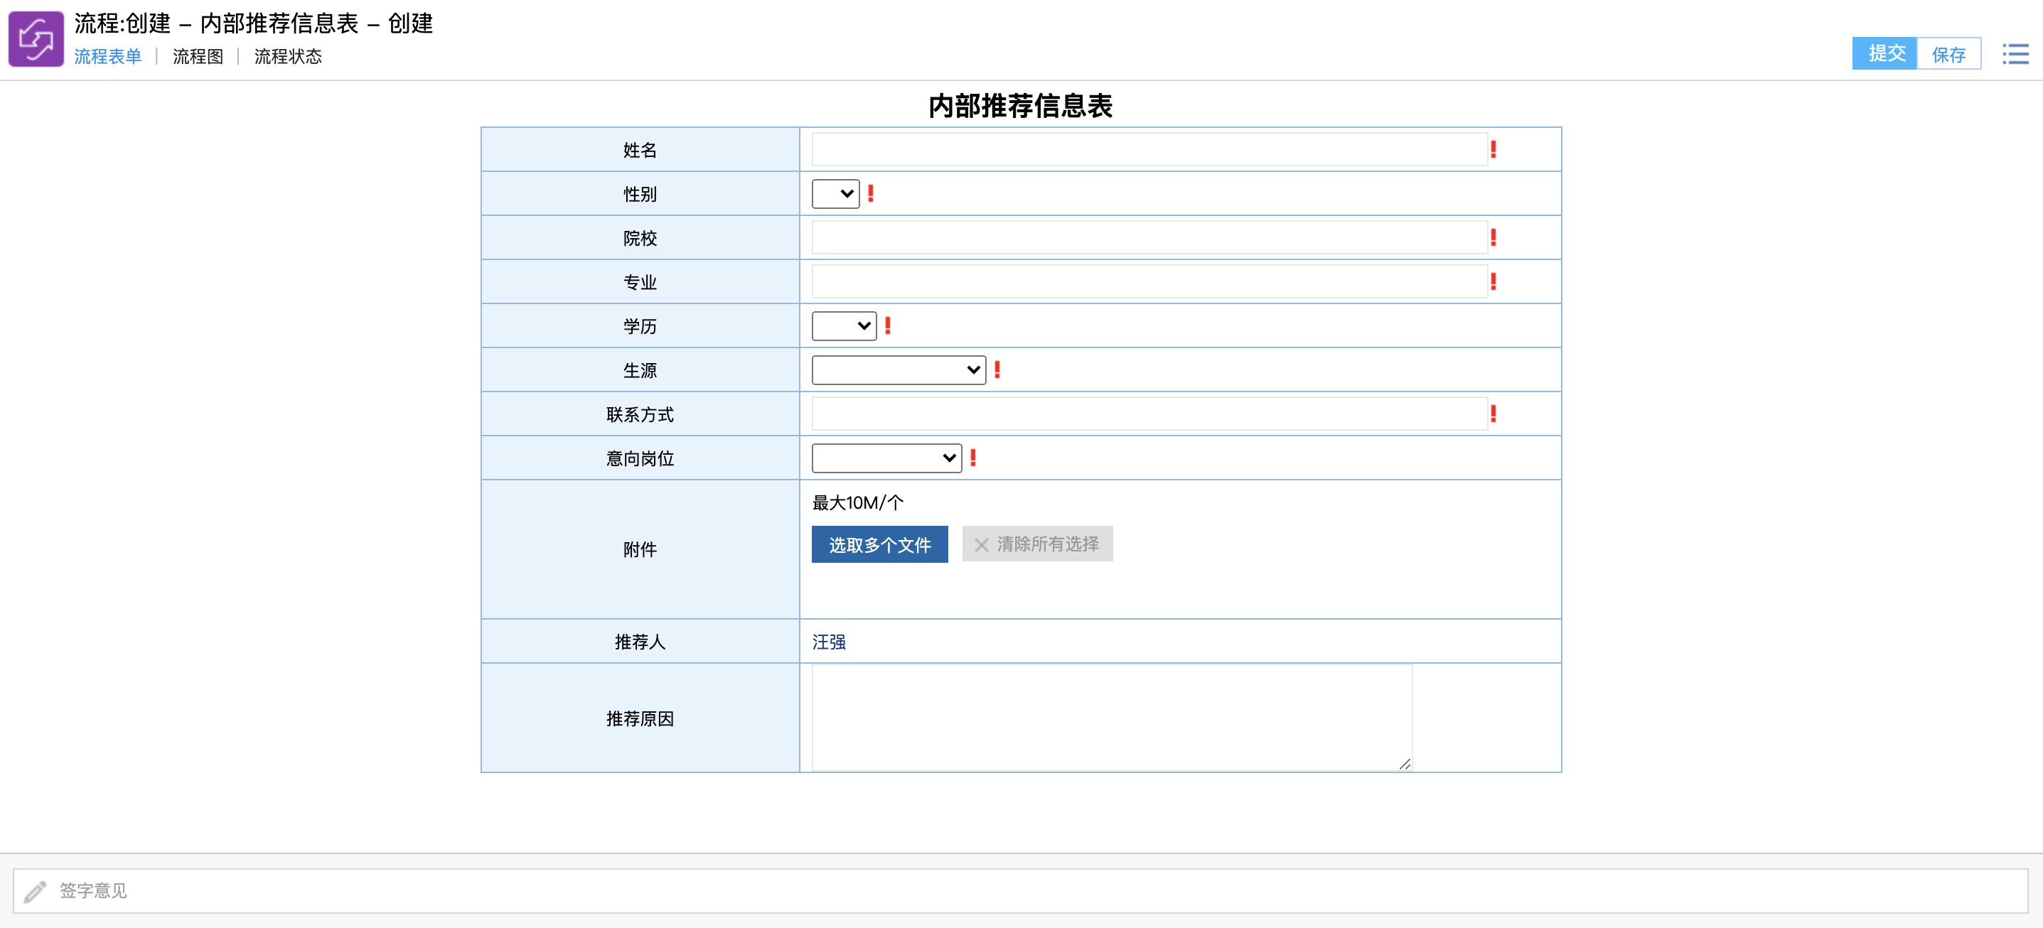Open the 性别 dropdown
The width and height of the screenshot is (2043, 928).
click(835, 193)
